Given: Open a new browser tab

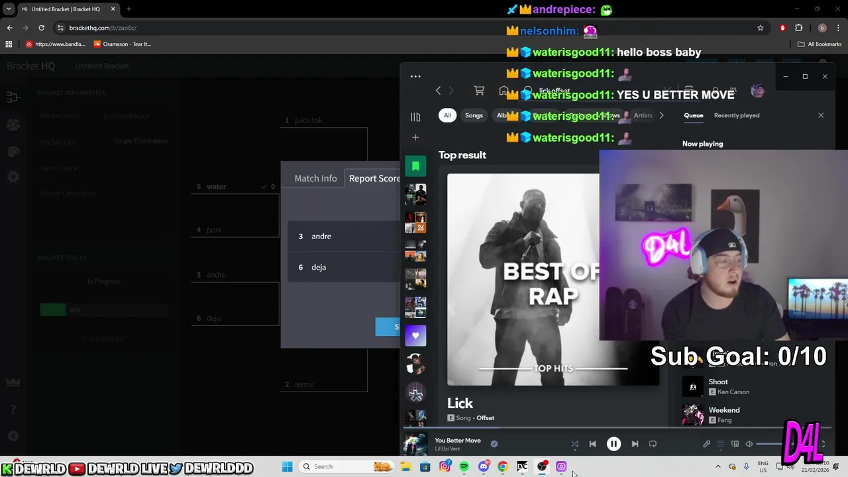Looking at the screenshot, I should pyautogui.click(x=129, y=9).
